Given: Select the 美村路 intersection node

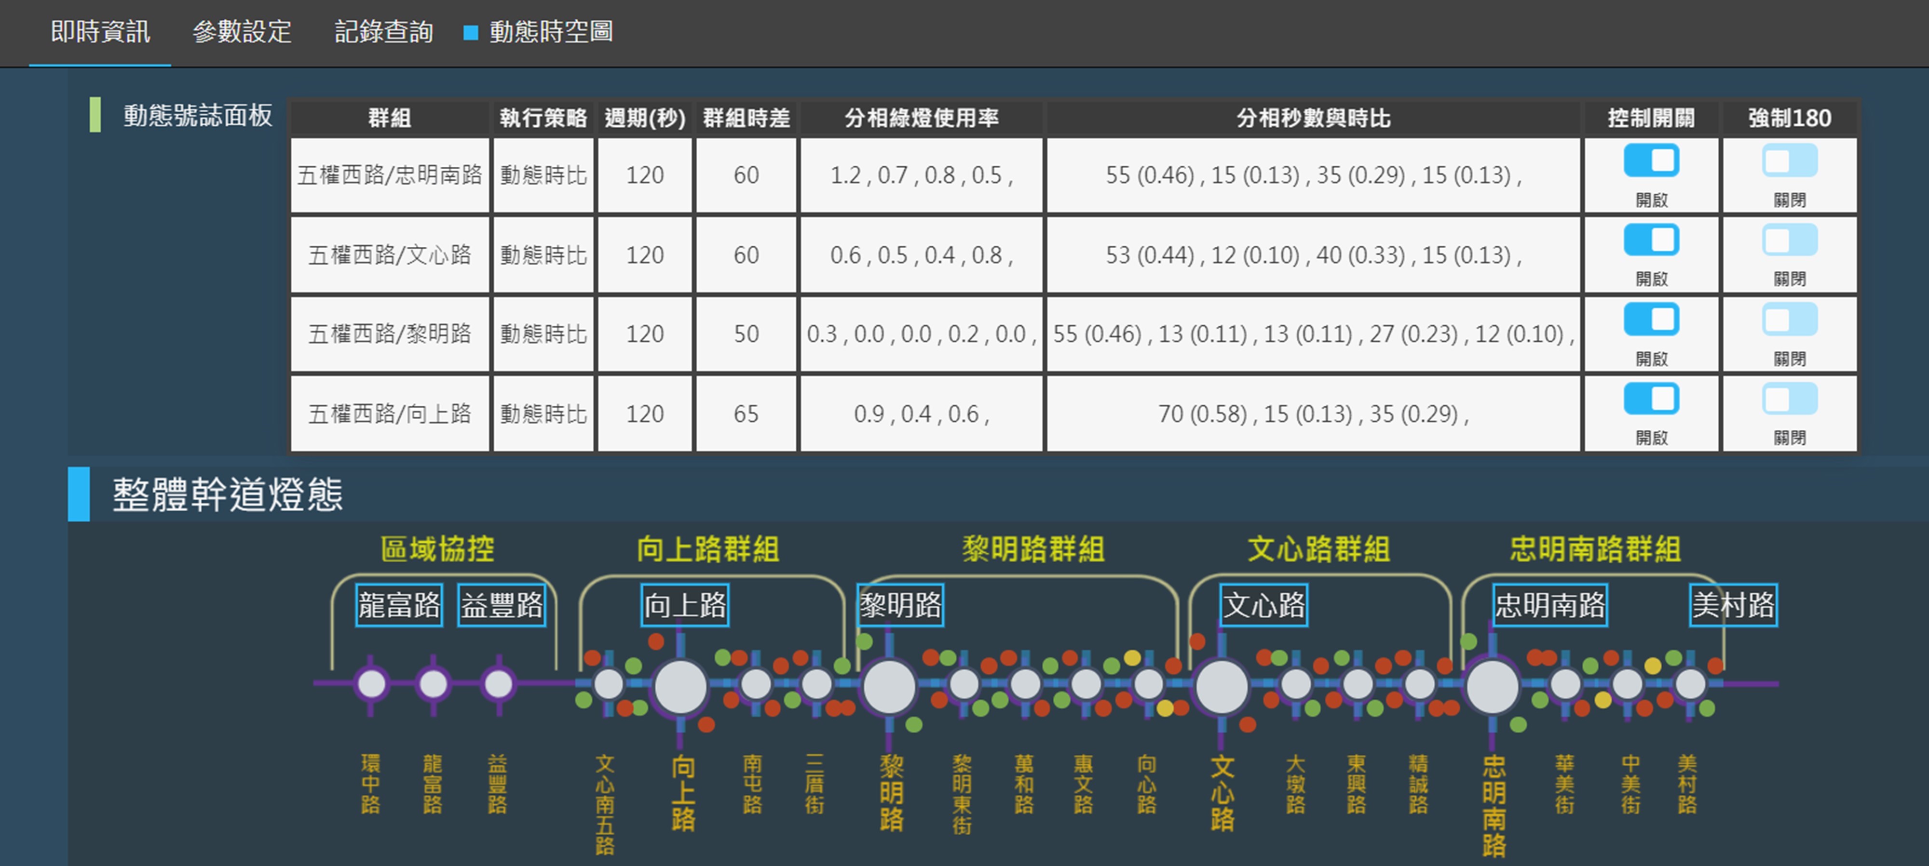Looking at the screenshot, I should point(1689,684).
